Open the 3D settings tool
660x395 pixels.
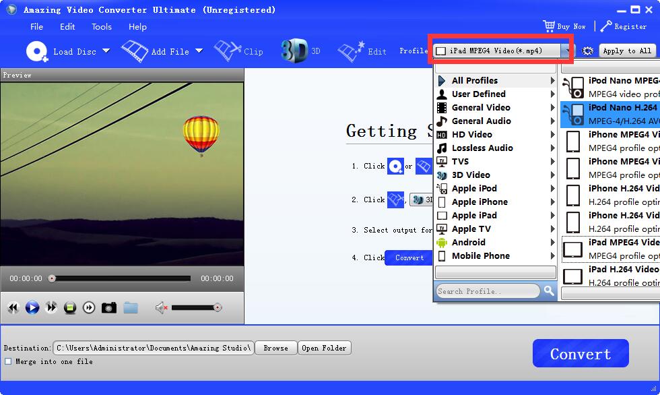(300, 51)
